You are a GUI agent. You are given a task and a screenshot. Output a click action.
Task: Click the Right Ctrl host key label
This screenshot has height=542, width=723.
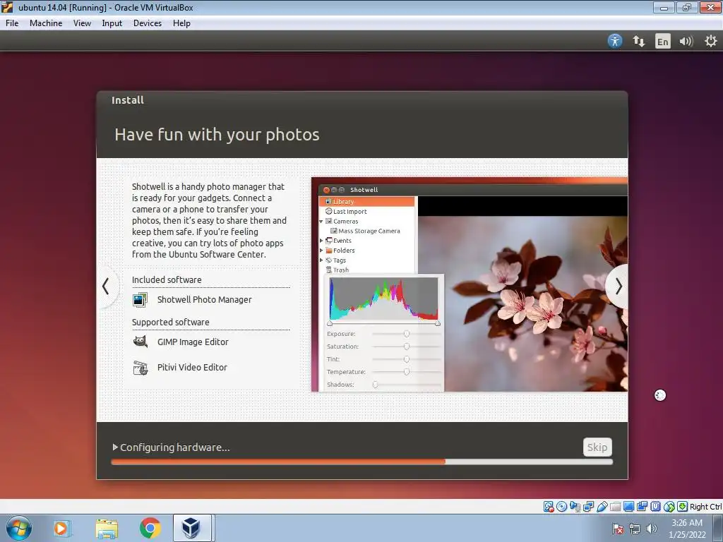[x=705, y=507]
